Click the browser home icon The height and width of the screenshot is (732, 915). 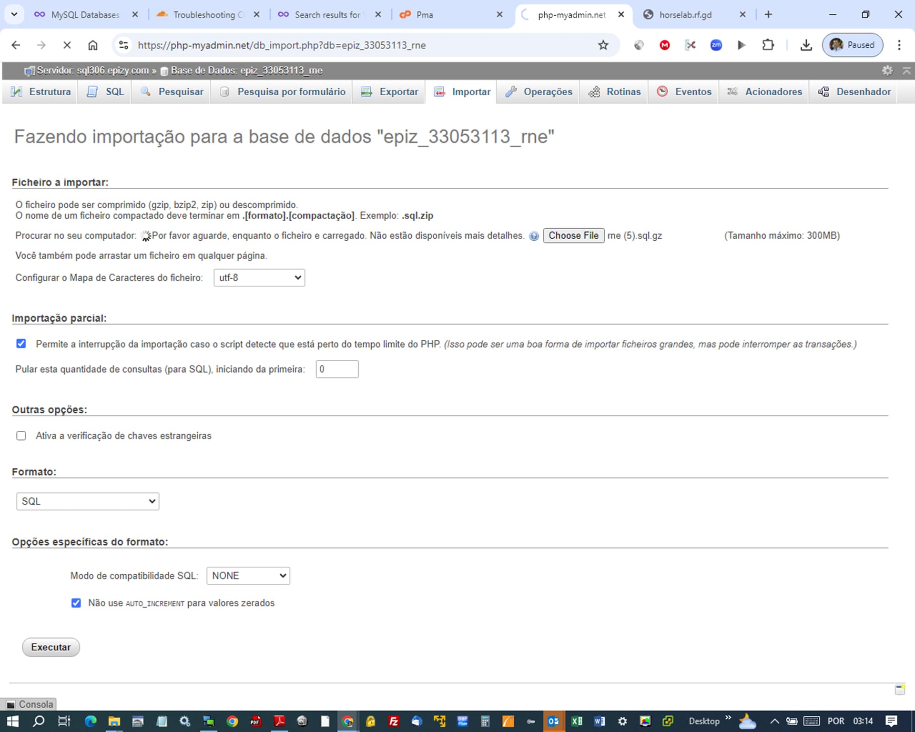point(93,45)
